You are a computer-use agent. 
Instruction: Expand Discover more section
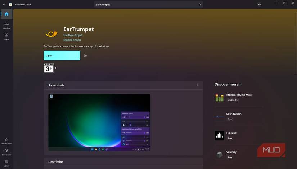tap(228, 84)
